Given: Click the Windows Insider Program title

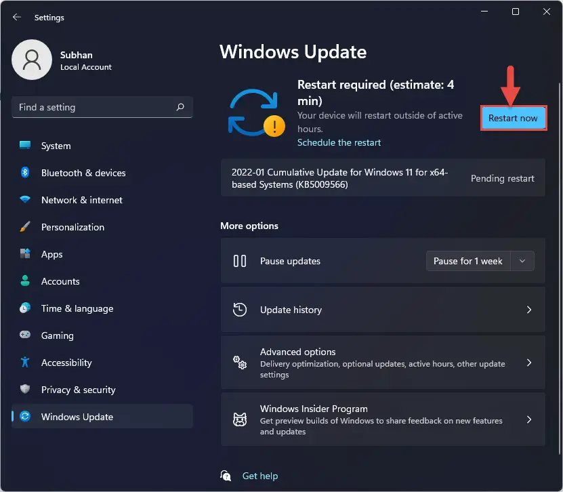Looking at the screenshot, I should click(x=314, y=409).
